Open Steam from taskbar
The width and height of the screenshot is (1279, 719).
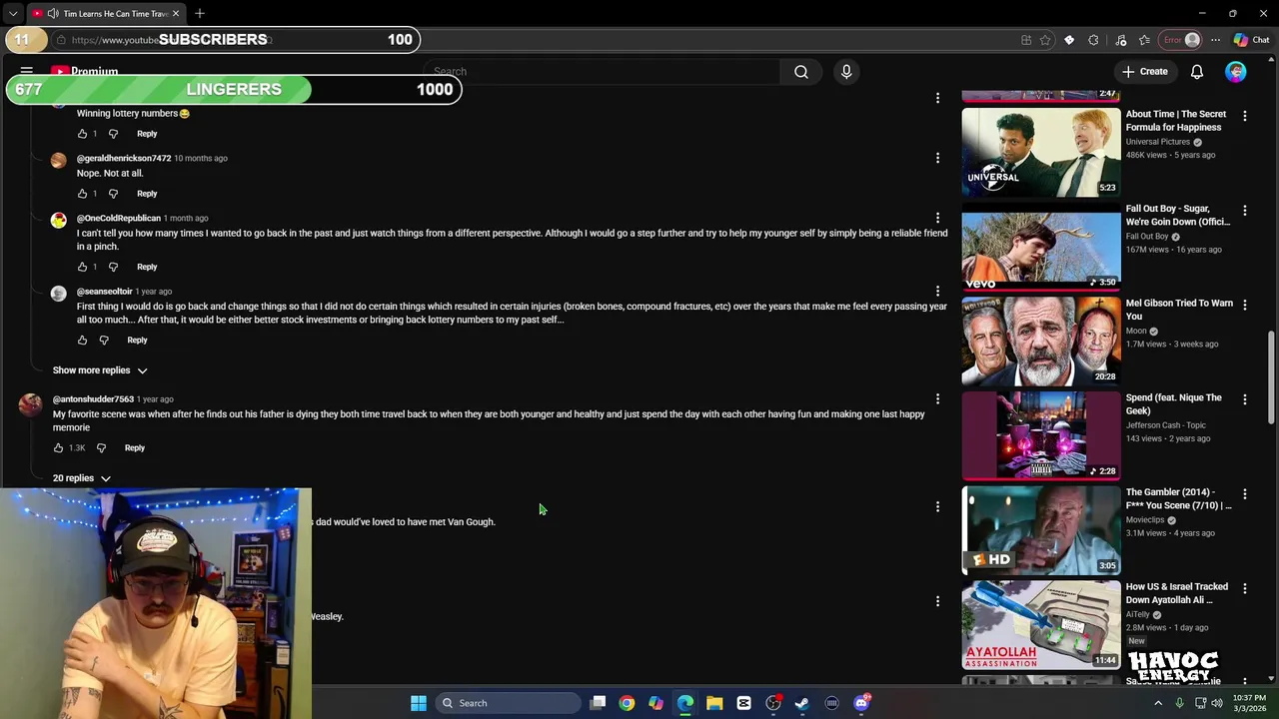pos(802,703)
